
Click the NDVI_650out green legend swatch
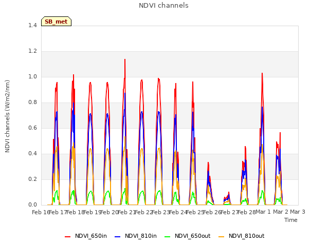[168, 237]
